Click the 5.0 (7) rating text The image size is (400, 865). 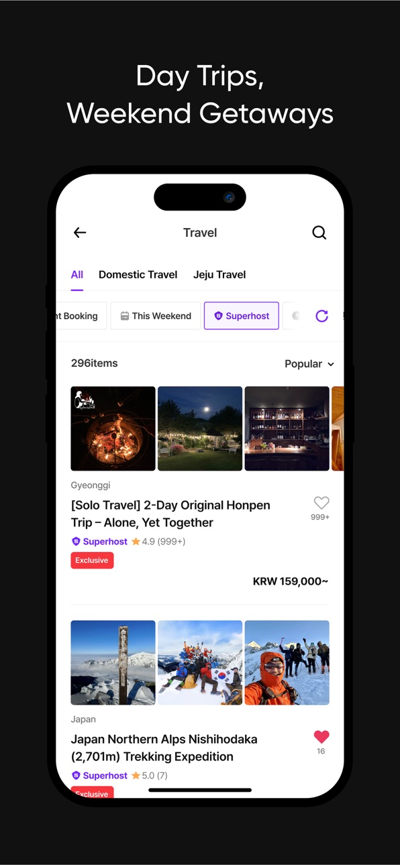[155, 775]
